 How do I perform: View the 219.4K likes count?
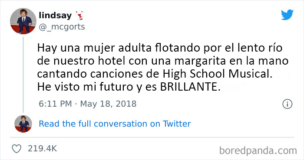click(x=42, y=149)
